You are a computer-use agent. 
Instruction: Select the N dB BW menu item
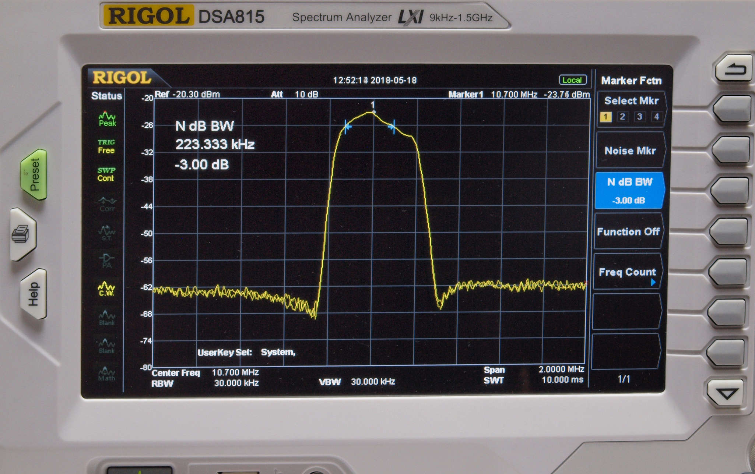click(x=629, y=190)
